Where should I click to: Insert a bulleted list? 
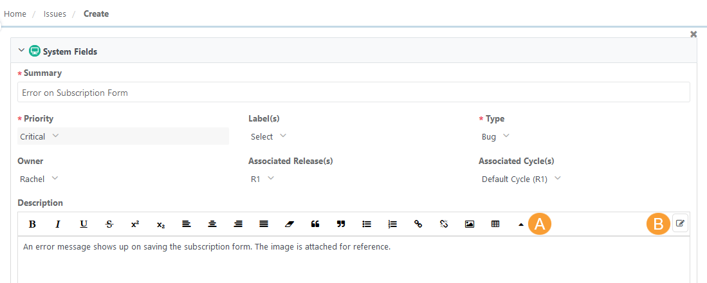367,224
